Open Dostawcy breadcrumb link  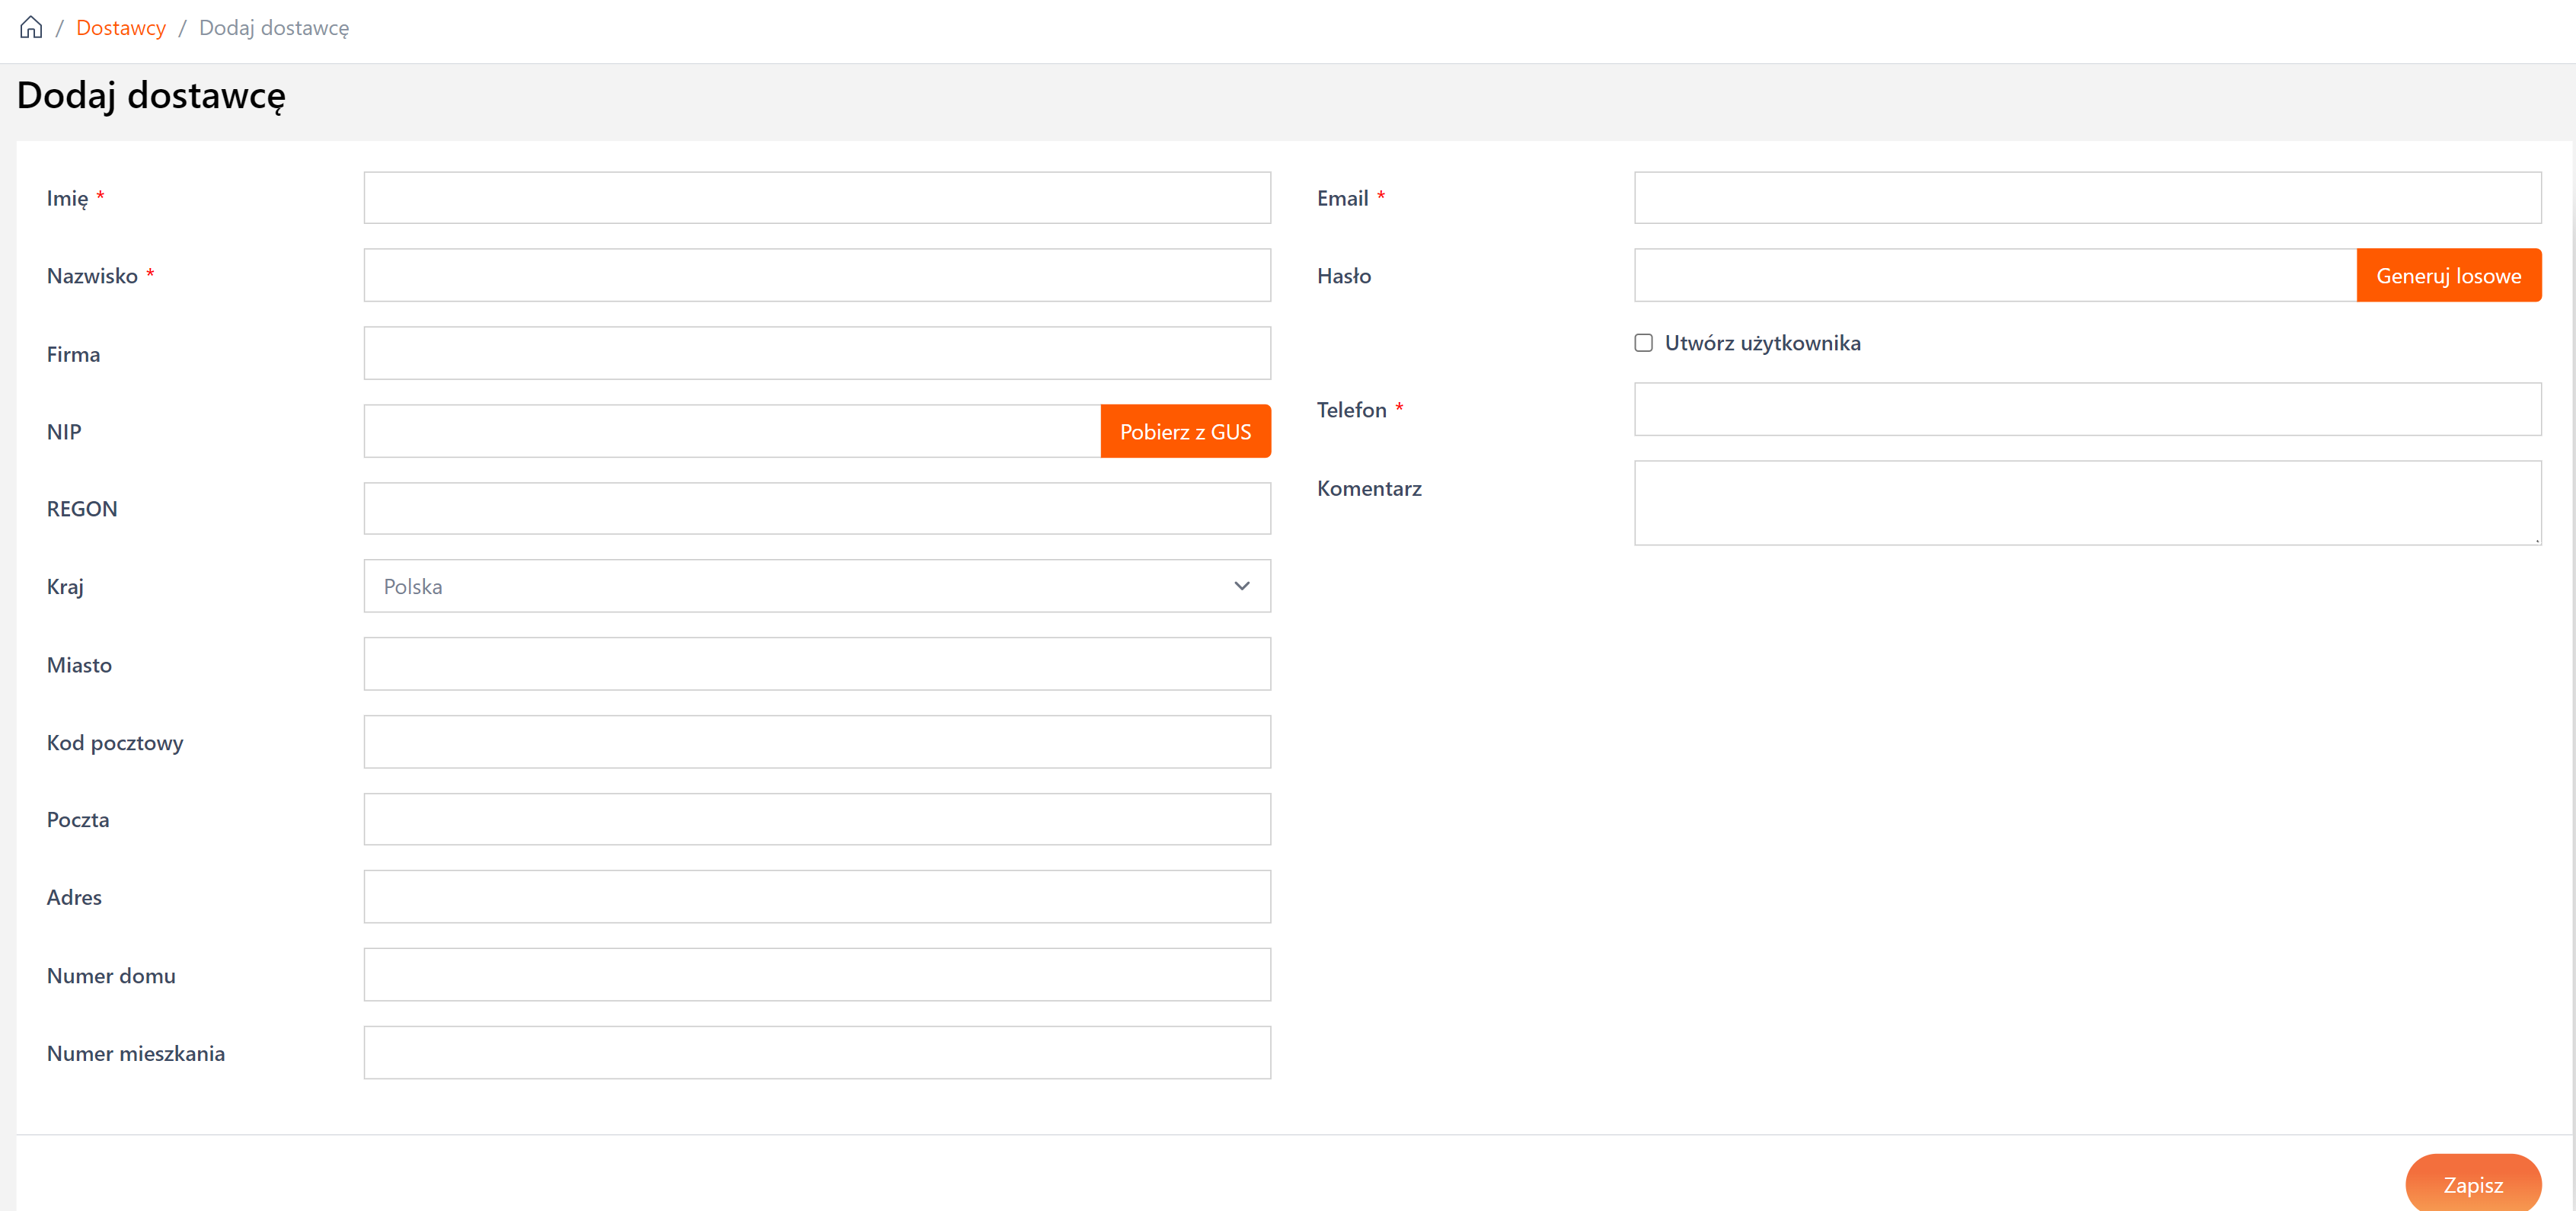tap(121, 28)
